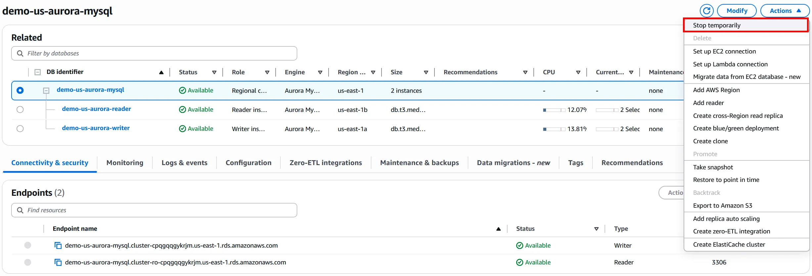Choose Create cross-Region read replica
This screenshot has width=812, height=276.
pos(746,116)
